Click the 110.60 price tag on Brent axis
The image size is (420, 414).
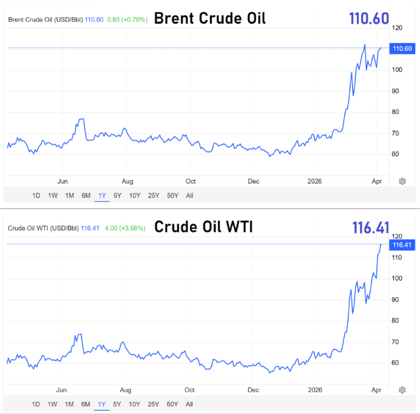coord(402,48)
